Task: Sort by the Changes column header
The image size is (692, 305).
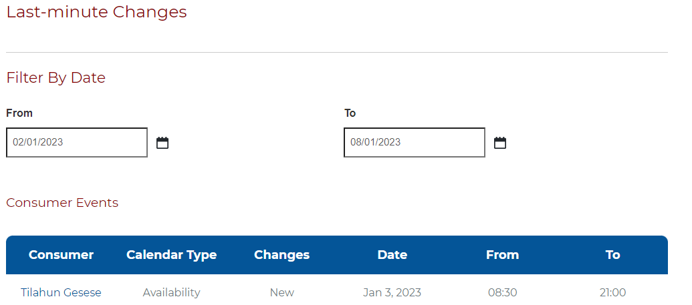Action: coord(281,255)
